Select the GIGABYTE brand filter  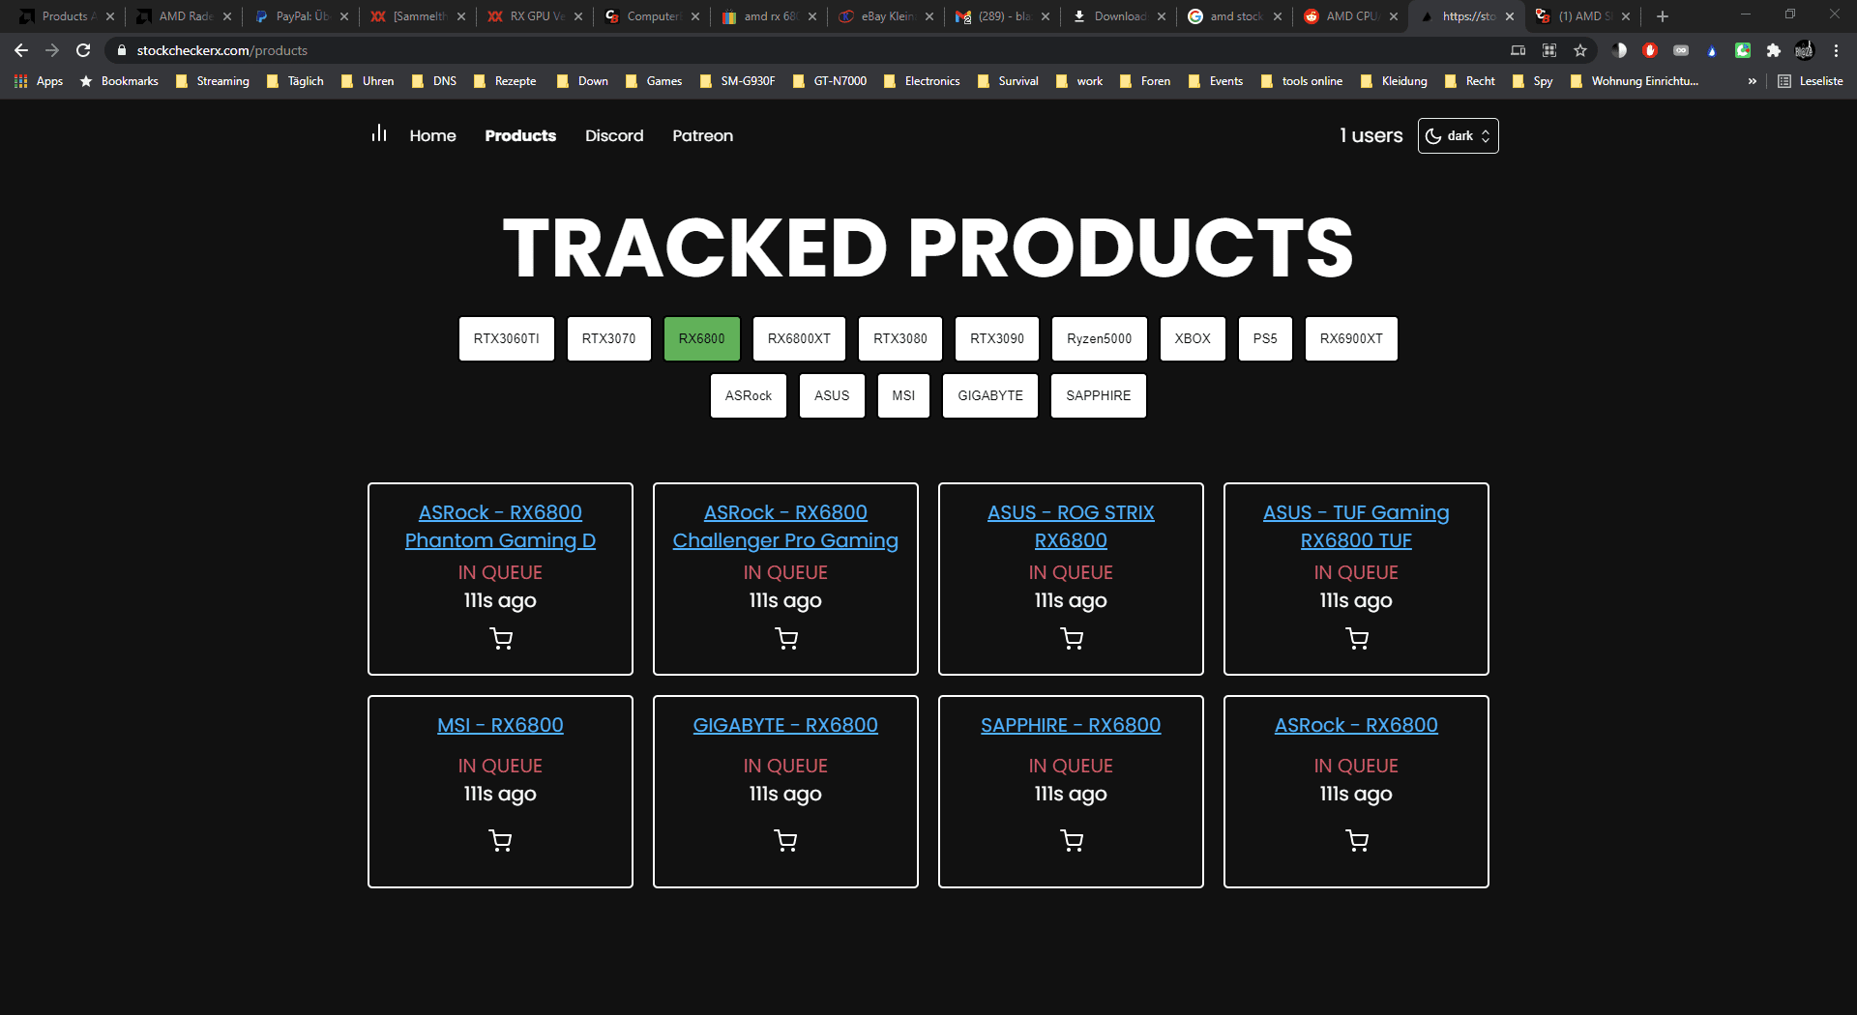click(990, 395)
